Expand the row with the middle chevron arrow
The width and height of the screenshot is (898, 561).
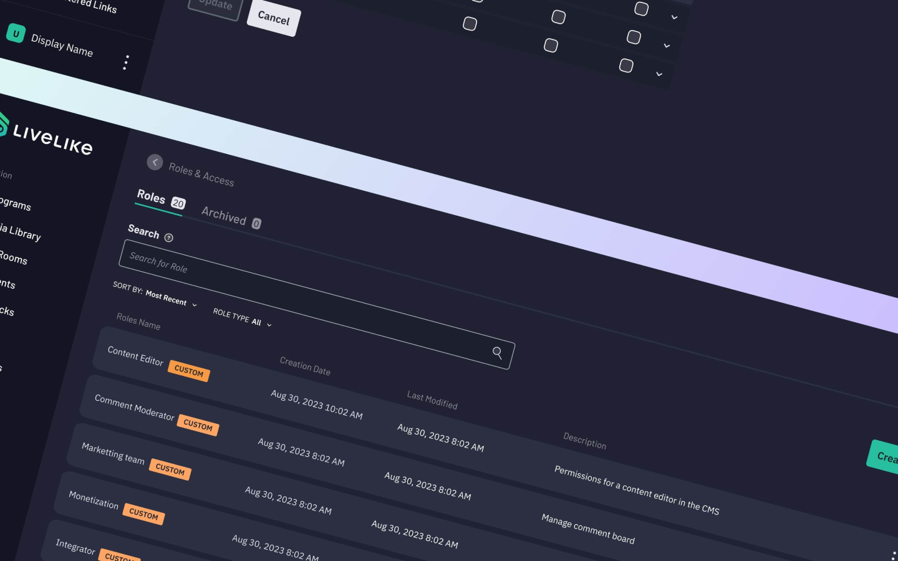pos(667,46)
